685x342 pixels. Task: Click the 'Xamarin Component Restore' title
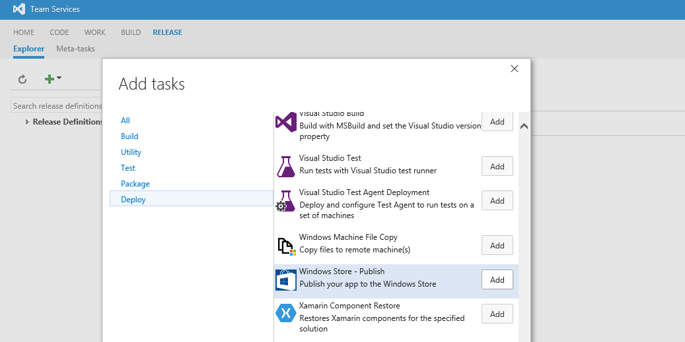(x=349, y=306)
